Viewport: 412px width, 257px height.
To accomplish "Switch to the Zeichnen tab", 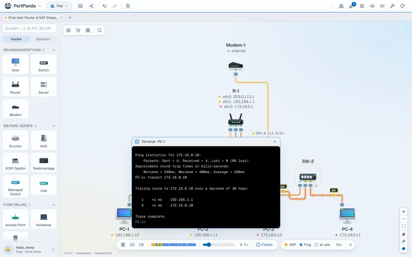I will click(43, 39).
